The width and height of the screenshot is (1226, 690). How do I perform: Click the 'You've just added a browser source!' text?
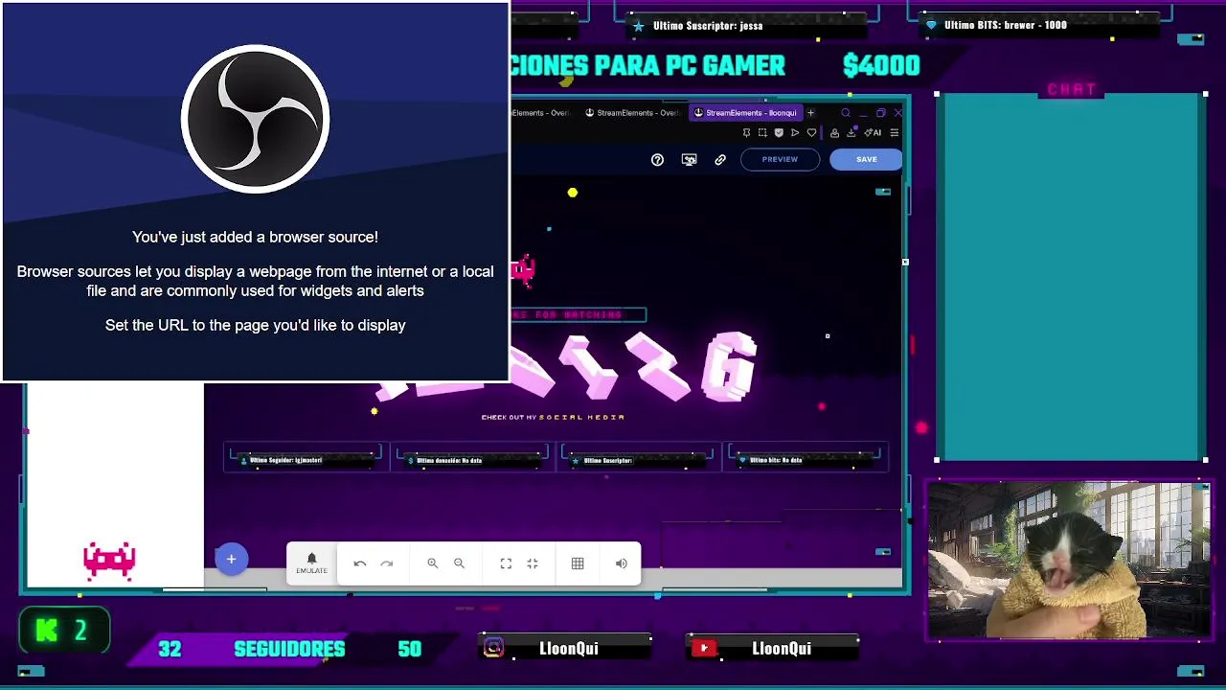click(x=255, y=237)
